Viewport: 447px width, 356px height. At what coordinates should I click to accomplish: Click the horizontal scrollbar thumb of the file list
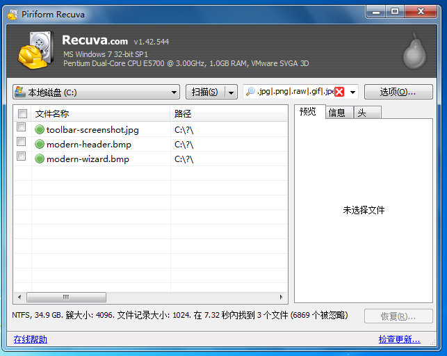point(67,297)
